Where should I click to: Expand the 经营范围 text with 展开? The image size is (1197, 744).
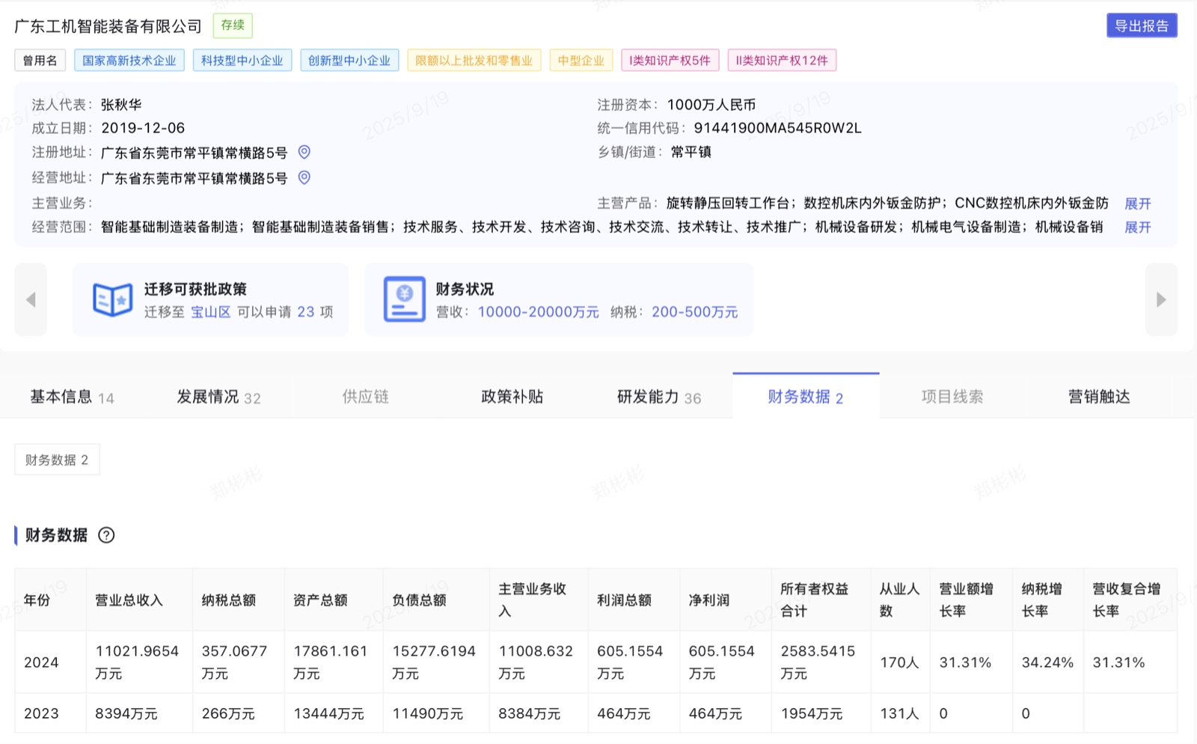(1137, 227)
